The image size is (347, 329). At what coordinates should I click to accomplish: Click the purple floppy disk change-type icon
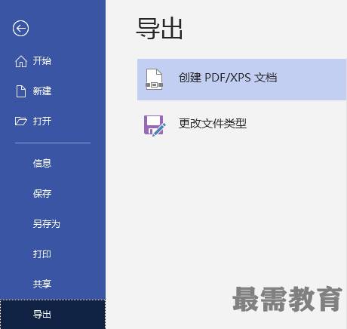click(155, 126)
